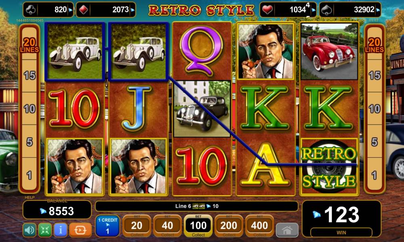Expand the clubs jackpot arrow

tap(70, 10)
